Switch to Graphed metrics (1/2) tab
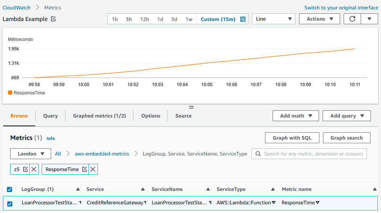The width and height of the screenshot is (381, 213). coord(99,116)
